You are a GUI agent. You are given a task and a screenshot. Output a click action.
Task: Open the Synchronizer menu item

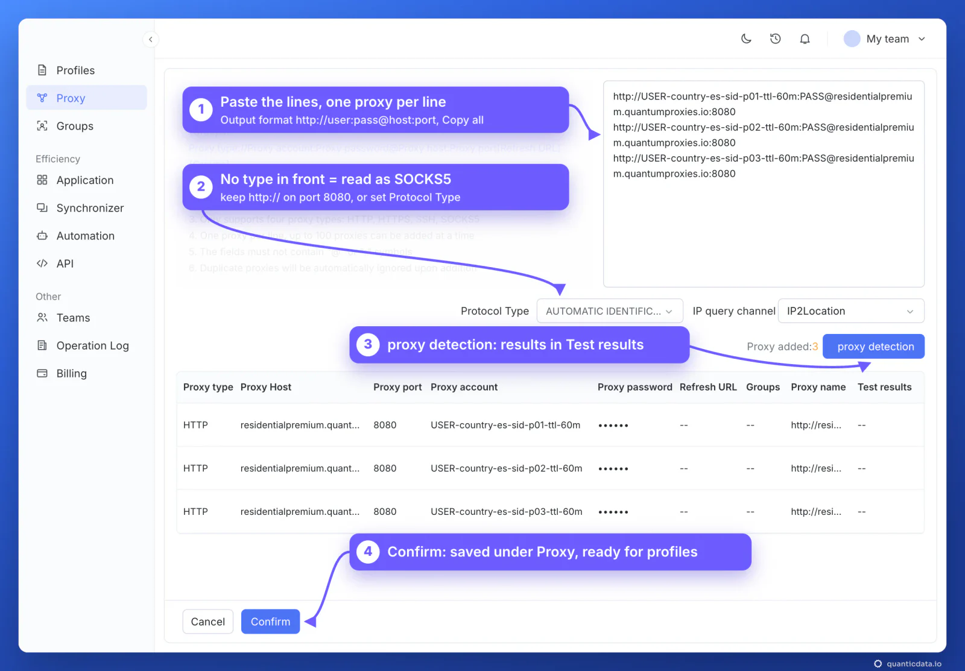coord(86,207)
